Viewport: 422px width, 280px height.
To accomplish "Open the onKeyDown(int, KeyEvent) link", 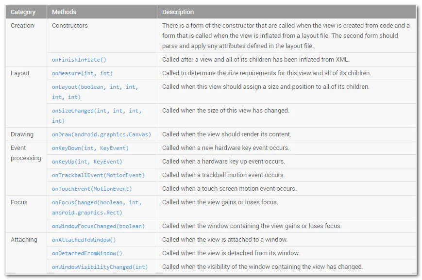I will [90, 148].
